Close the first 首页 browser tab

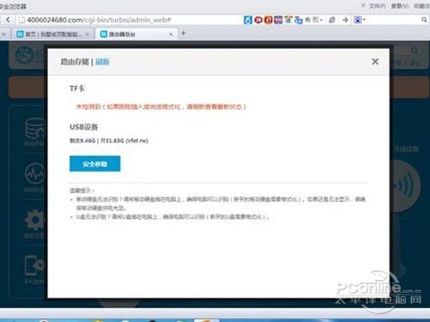[88, 34]
